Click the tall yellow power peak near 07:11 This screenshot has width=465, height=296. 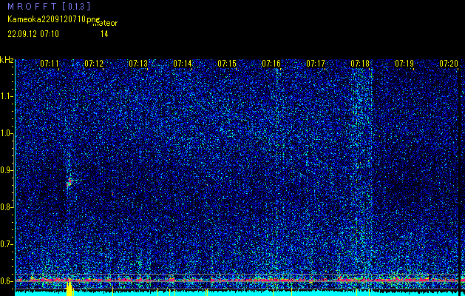[x=69, y=287]
